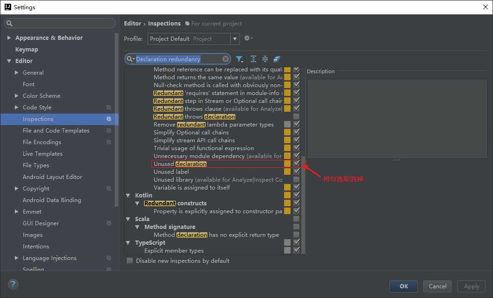Screen dimensions: 493x298
Task: Click the project icon beside Language Injections
Action: click(109, 258)
